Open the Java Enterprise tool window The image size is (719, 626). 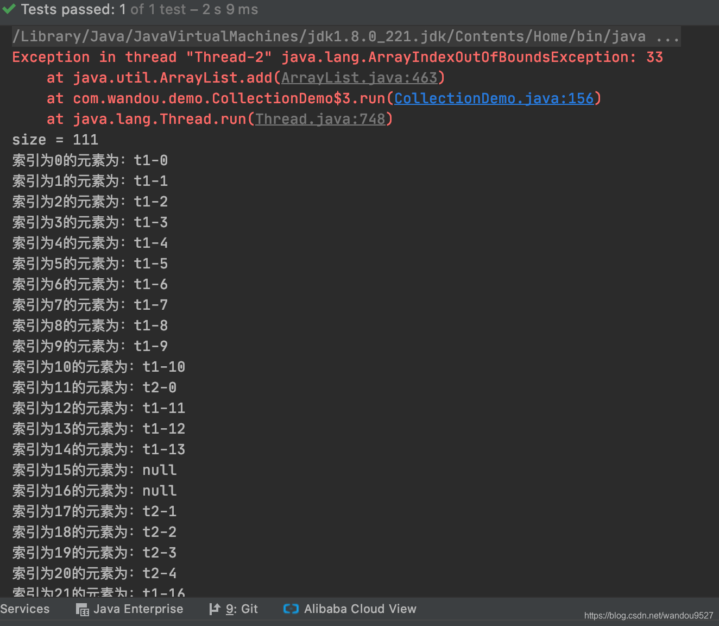click(130, 609)
